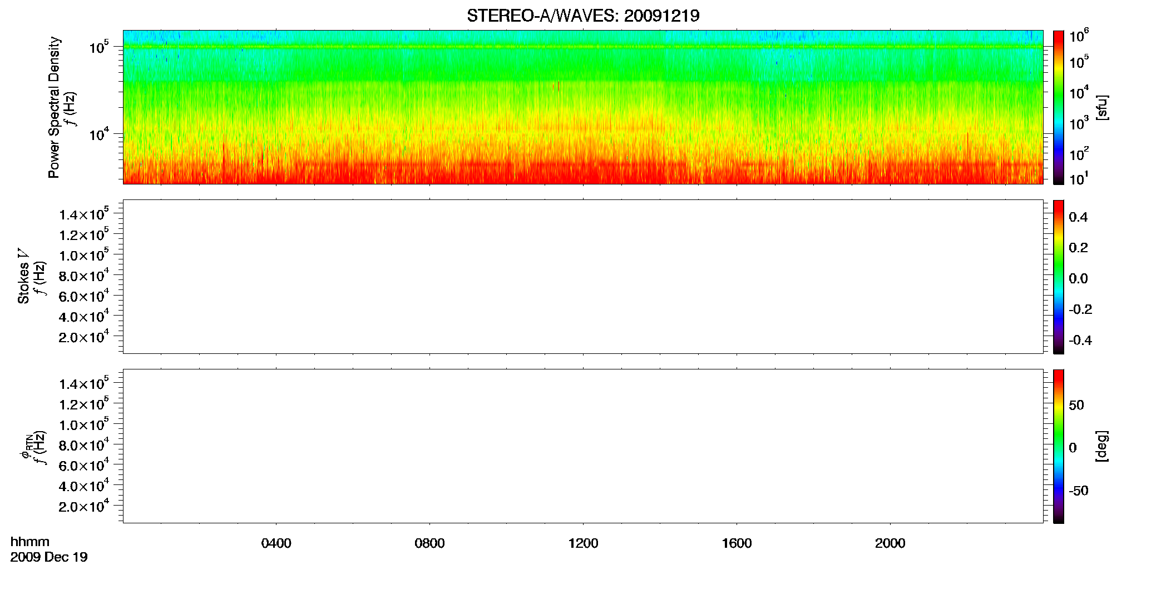Image resolution: width=1166 pixels, height=600 pixels.
Task: Click the 10^4 frequency tick in top panel
Action: 98,134
